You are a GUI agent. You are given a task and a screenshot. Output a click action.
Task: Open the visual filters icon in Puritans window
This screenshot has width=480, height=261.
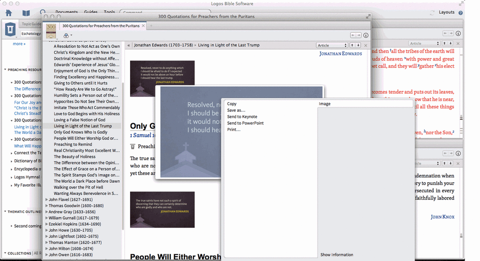pyautogui.click(x=66, y=36)
